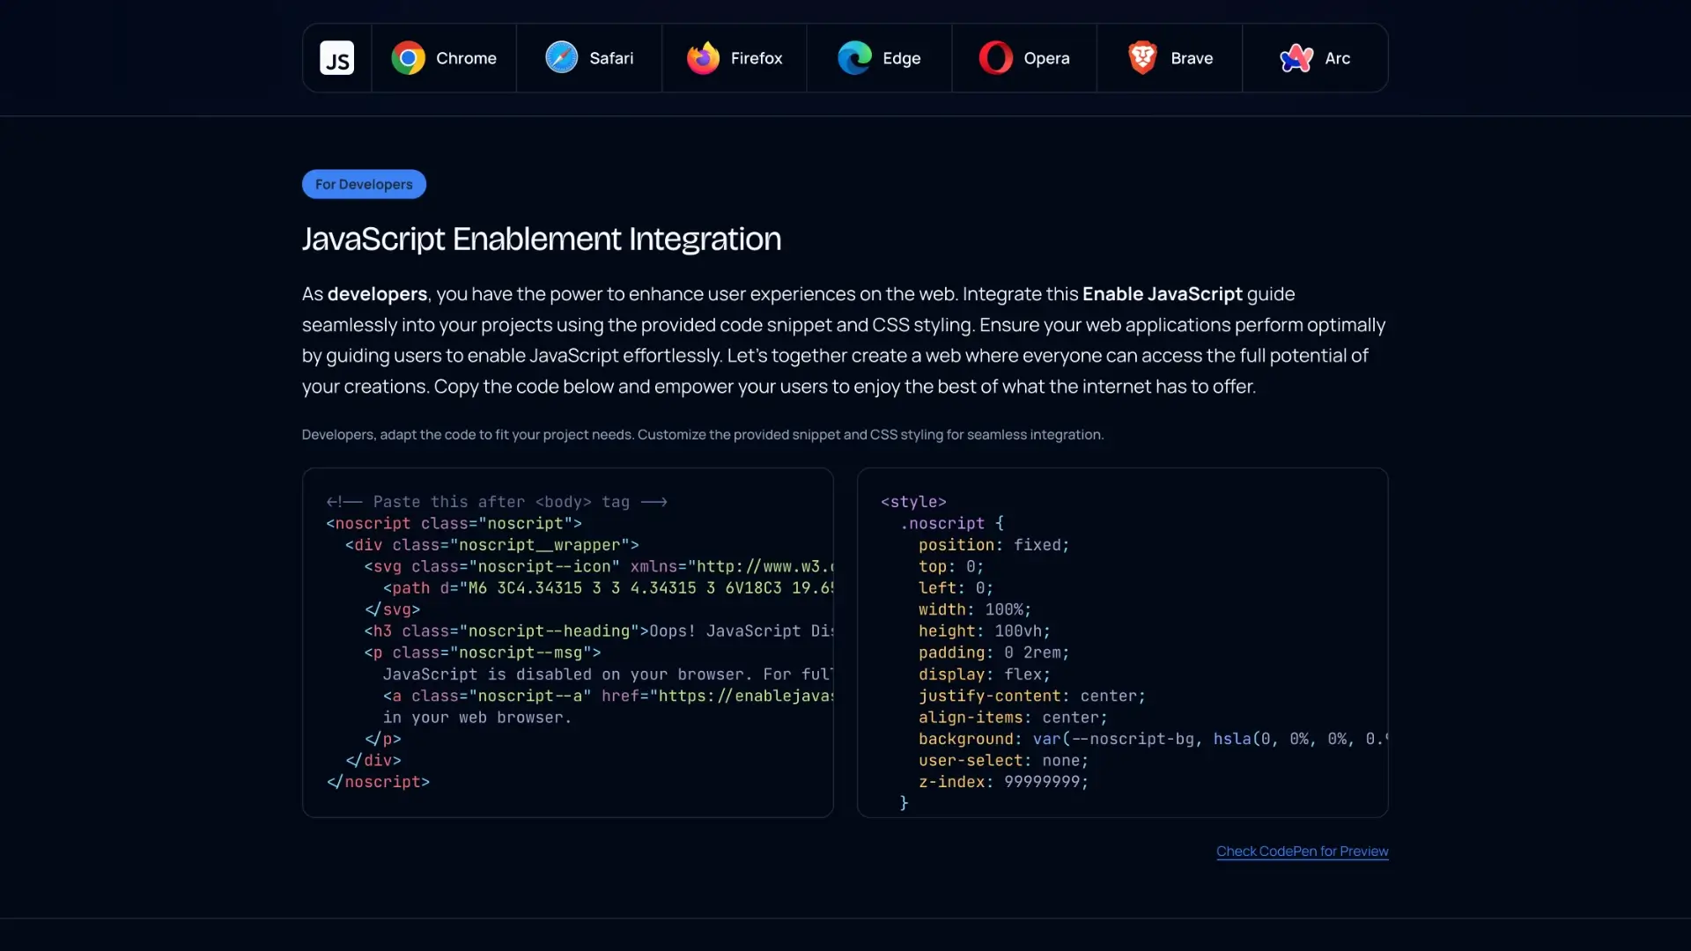Switch to the Firefox tab
The image size is (1691, 951).
pos(735,57)
